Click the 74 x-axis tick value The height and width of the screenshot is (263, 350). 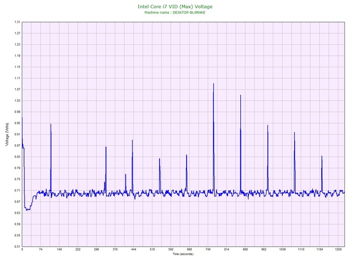point(41,249)
